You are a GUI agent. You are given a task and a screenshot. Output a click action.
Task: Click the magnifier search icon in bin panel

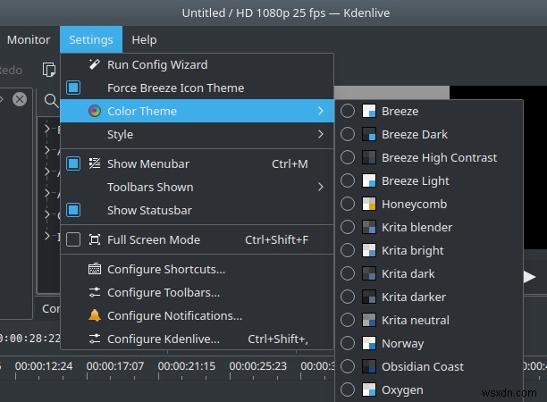(51, 100)
